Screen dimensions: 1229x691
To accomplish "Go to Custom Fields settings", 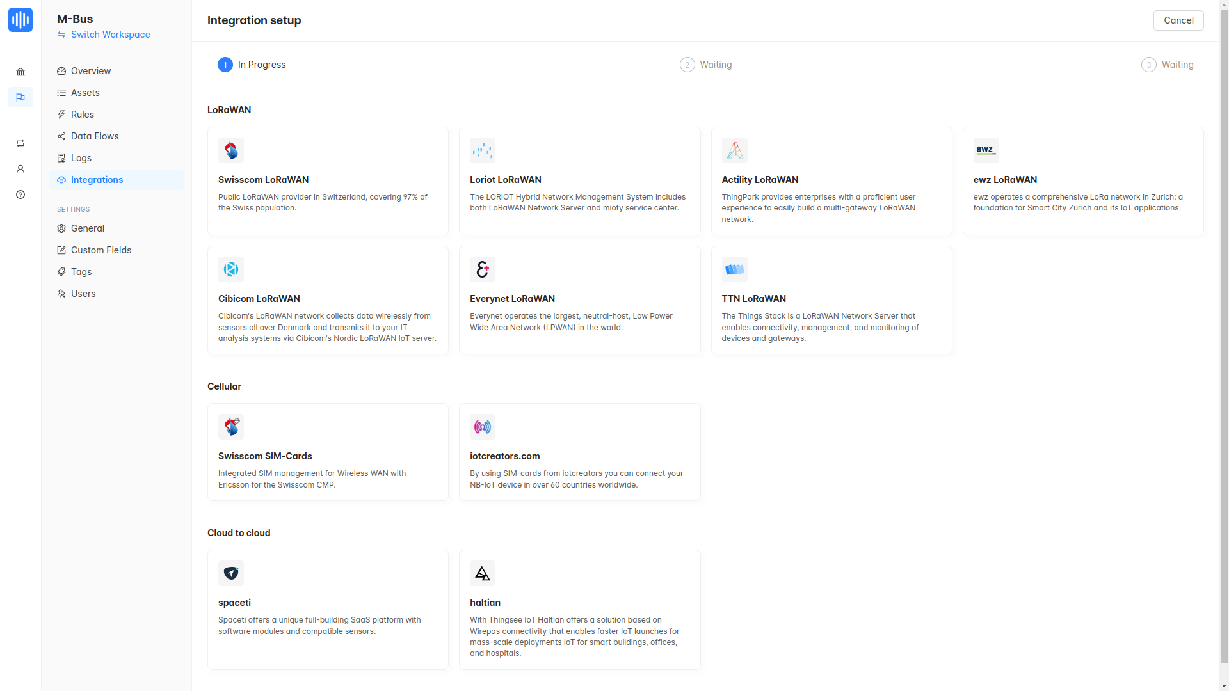I will pyautogui.click(x=101, y=250).
